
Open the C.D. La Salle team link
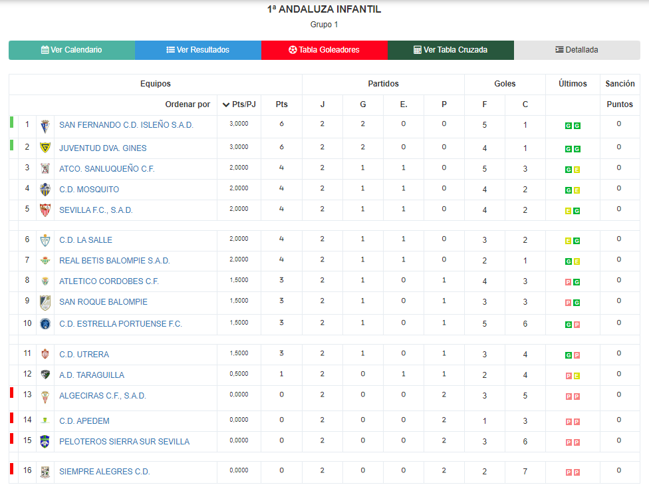coord(86,240)
